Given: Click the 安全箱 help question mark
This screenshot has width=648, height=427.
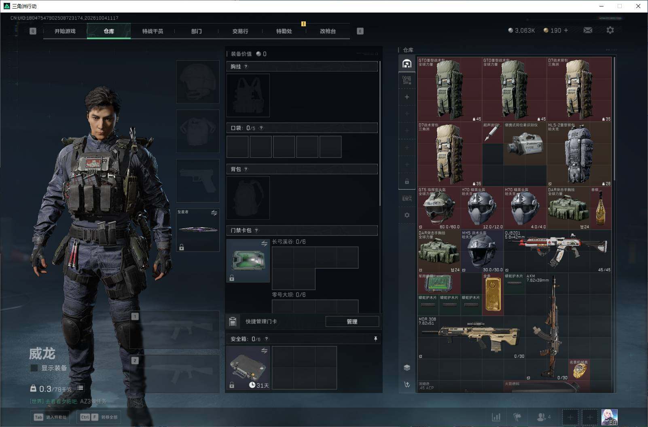Looking at the screenshot, I should tap(266, 339).
